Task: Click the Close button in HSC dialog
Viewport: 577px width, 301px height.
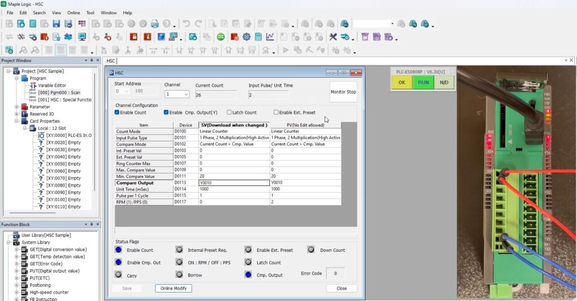Action: (341, 288)
